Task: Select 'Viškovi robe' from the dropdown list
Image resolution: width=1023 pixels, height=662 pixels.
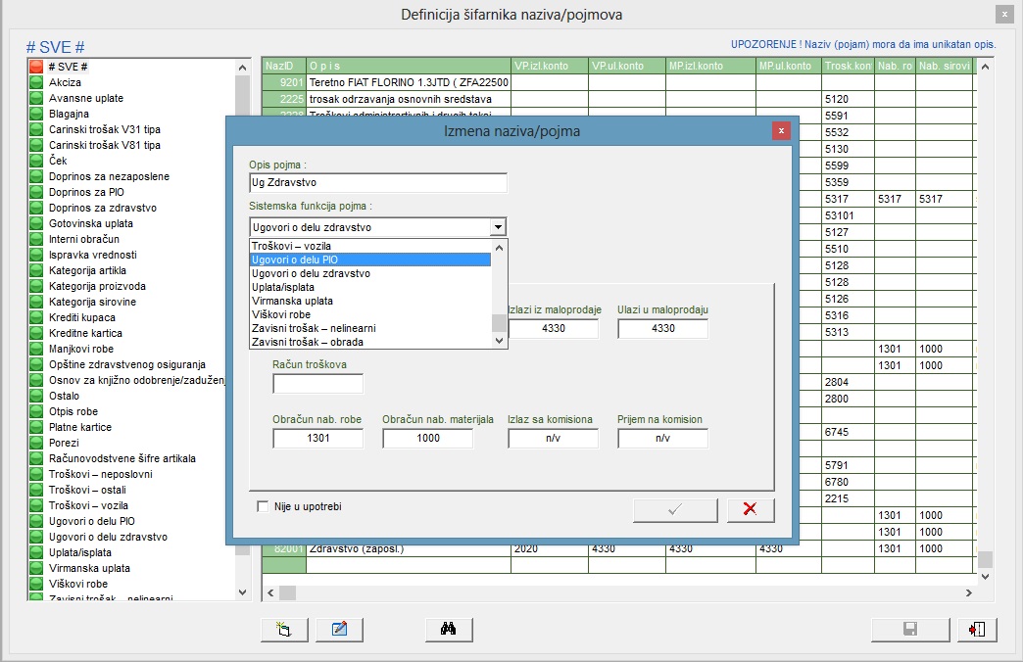Action: (282, 314)
